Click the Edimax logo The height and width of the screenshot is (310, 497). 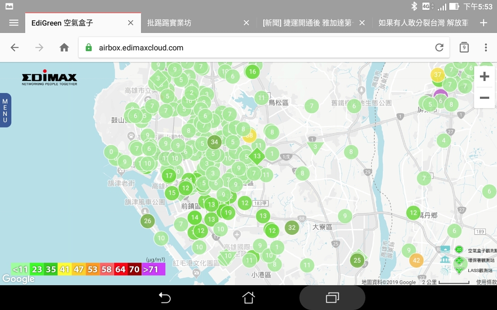[x=49, y=77]
